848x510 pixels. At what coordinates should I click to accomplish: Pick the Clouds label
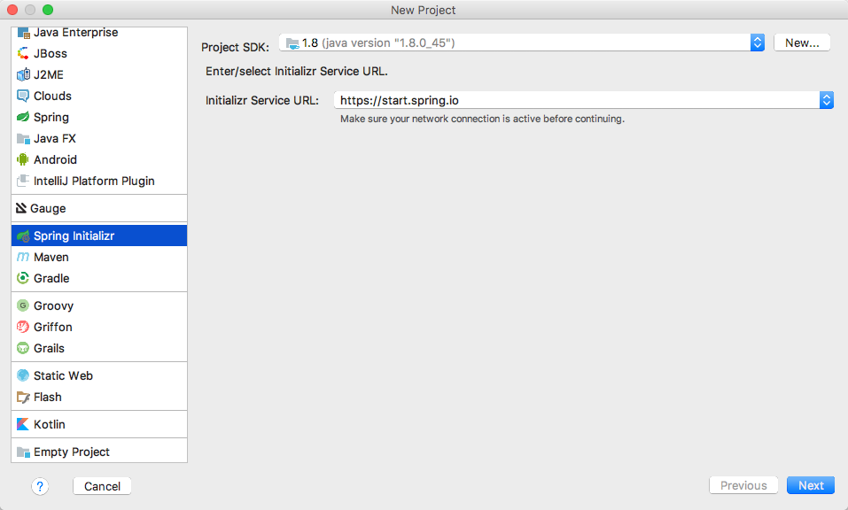click(52, 97)
